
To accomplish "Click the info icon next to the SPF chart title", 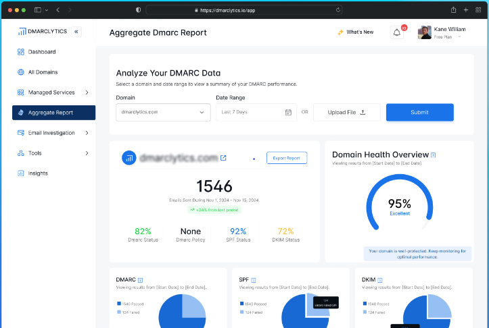I will tap(253, 280).
